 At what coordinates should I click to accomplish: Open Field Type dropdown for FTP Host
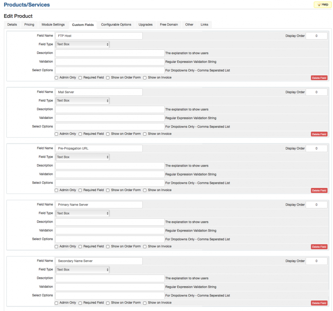(x=83, y=44)
